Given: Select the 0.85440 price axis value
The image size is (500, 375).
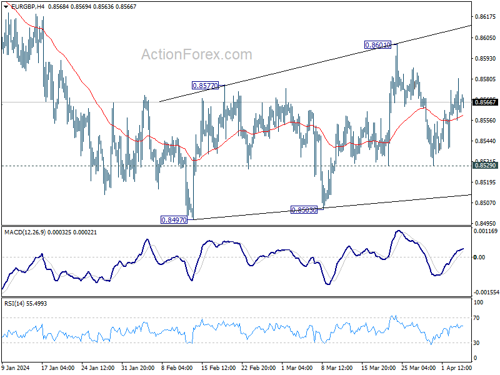Looking at the screenshot, I should click(x=486, y=141).
